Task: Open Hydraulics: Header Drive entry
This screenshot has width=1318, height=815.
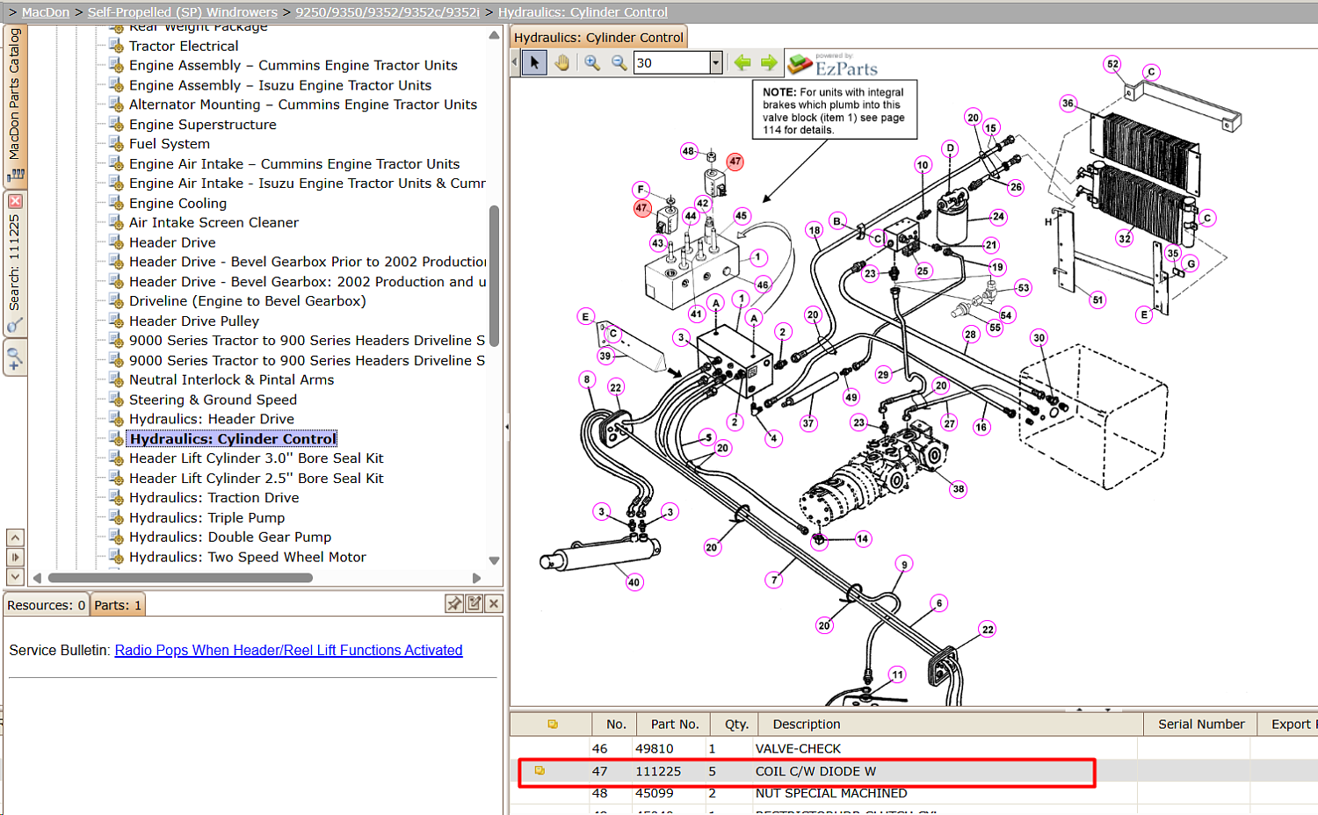Action: [x=212, y=419]
